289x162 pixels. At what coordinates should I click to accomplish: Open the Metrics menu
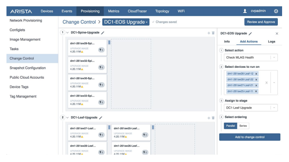click(x=113, y=11)
